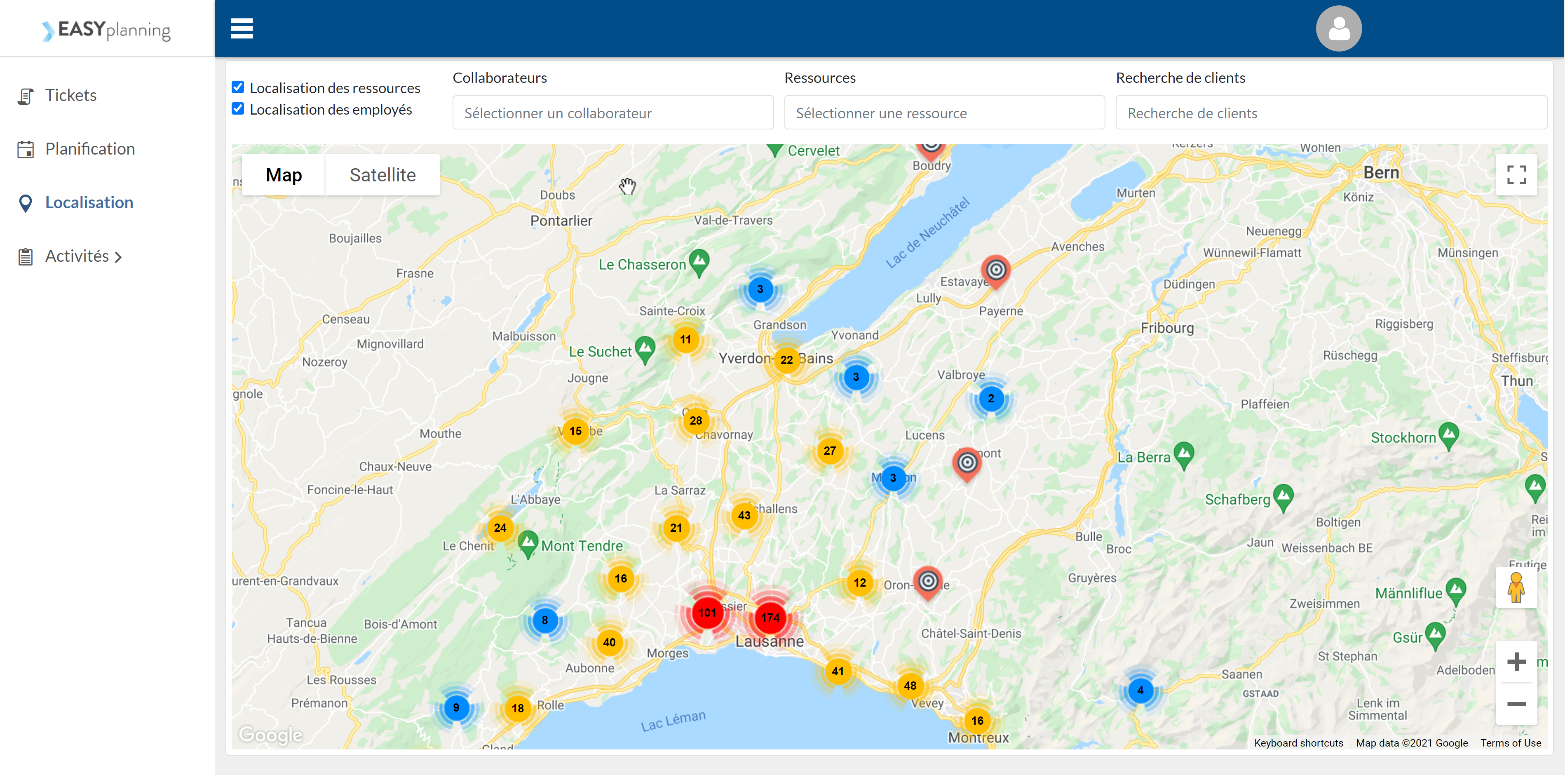Click the Bern city label

1381,173
